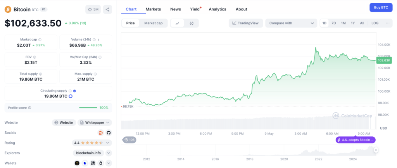The width and height of the screenshot is (397, 168).
Task: Click the third wallet icon
Action: click(x=93, y=163)
